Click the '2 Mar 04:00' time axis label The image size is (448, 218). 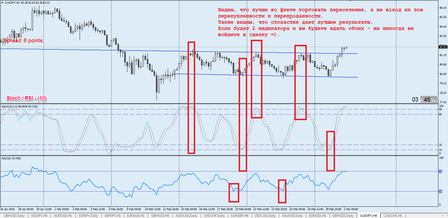[351, 209]
